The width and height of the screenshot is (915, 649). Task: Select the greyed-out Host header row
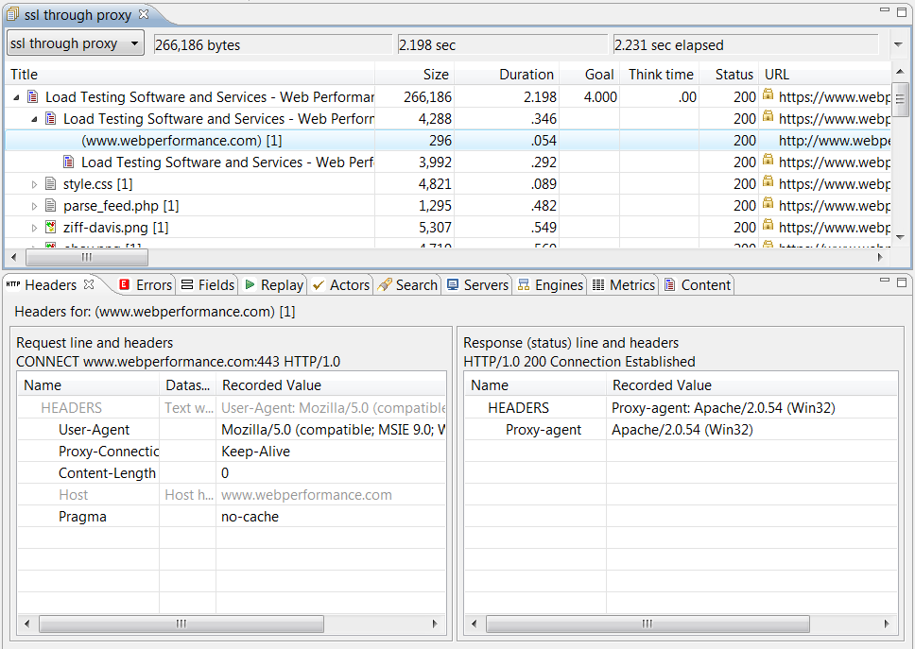(232, 495)
